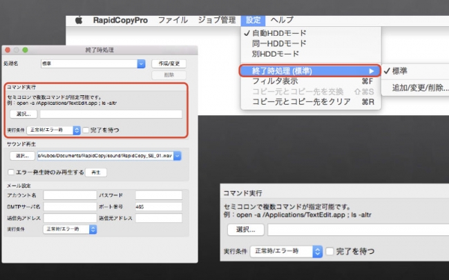Open the ファイル menu

tap(173, 20)
